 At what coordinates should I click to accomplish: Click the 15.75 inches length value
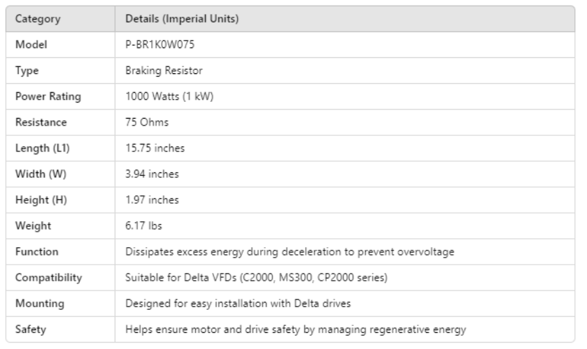point(155,148)
